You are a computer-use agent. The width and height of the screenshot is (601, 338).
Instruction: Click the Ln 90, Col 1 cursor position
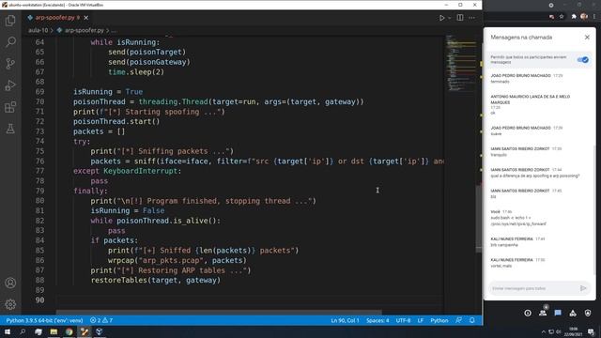pos(345,320)
